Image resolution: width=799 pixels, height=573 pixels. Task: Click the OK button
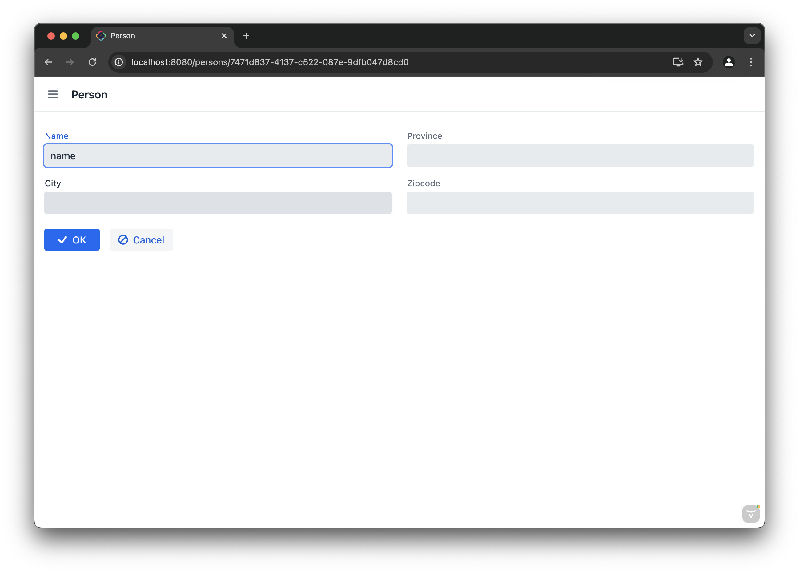72,240
